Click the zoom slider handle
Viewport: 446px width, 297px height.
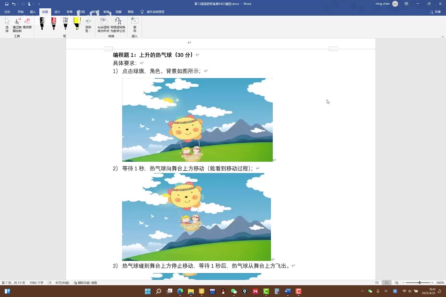point(420,283)
